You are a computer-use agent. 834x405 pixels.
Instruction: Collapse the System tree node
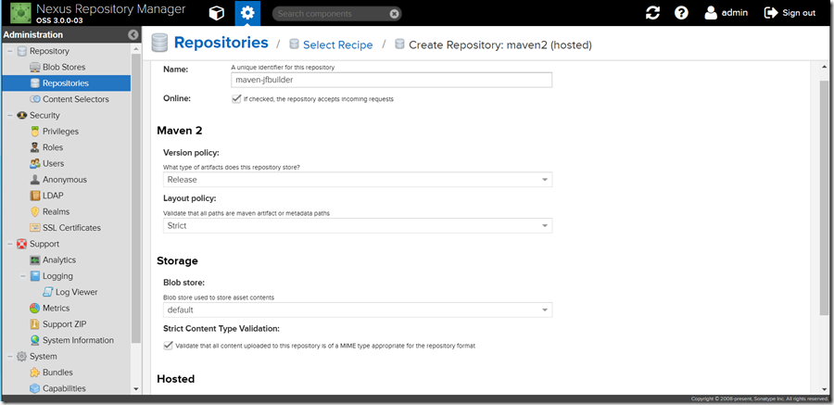pos(10,356)
